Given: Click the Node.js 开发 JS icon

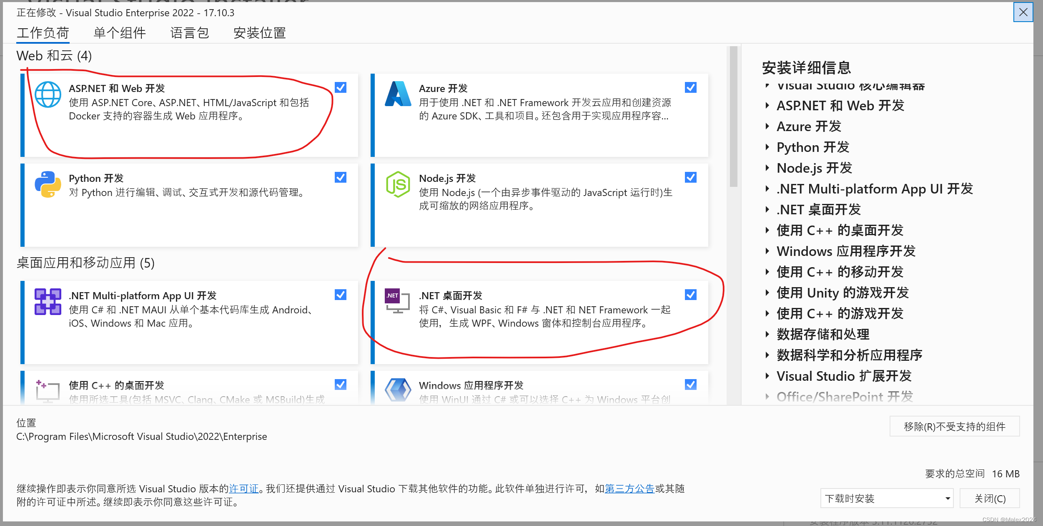Looking at the screenshot, I should pyautogui.click(x=398, y=184).
